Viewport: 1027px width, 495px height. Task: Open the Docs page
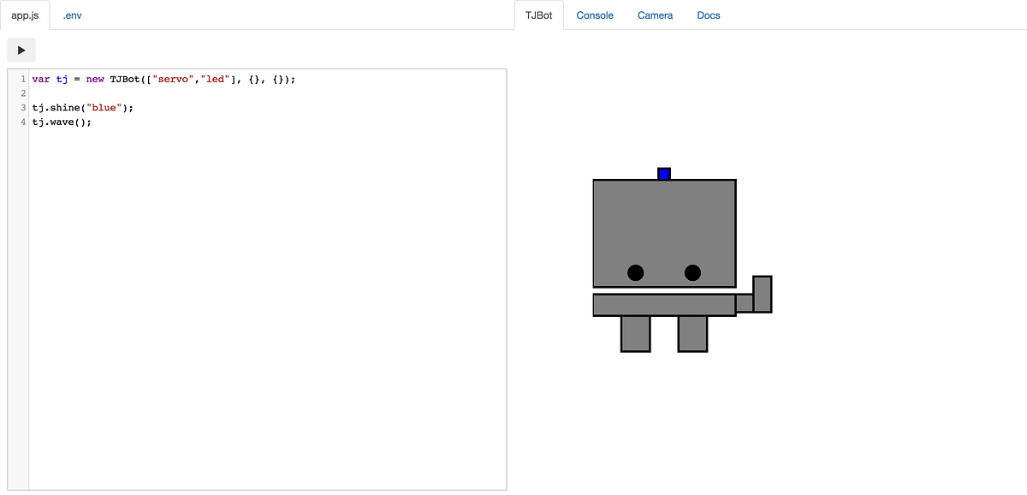click(708, 15)
